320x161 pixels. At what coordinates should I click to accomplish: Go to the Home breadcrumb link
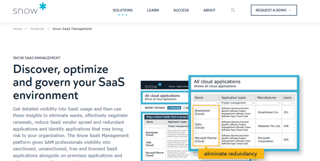(17, 29)
